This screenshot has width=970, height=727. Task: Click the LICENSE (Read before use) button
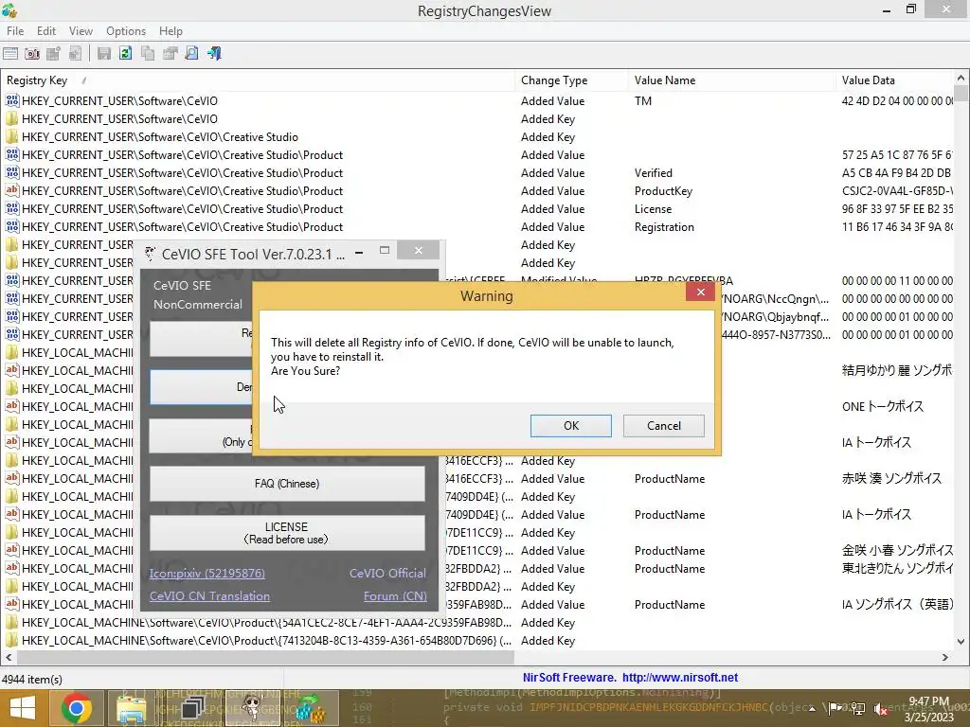(x=287, y=533)
